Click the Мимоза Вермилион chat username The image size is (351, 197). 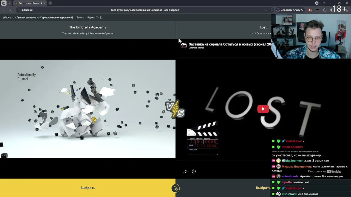296,167
